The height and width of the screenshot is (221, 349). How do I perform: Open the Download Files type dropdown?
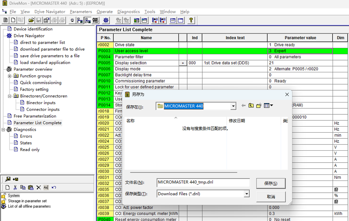[x=247, y=194]
